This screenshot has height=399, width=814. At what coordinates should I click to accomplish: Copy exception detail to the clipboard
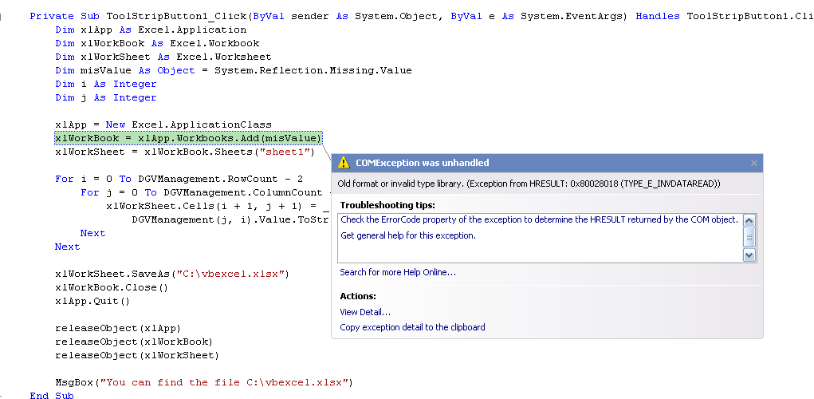tap(412, 327)
